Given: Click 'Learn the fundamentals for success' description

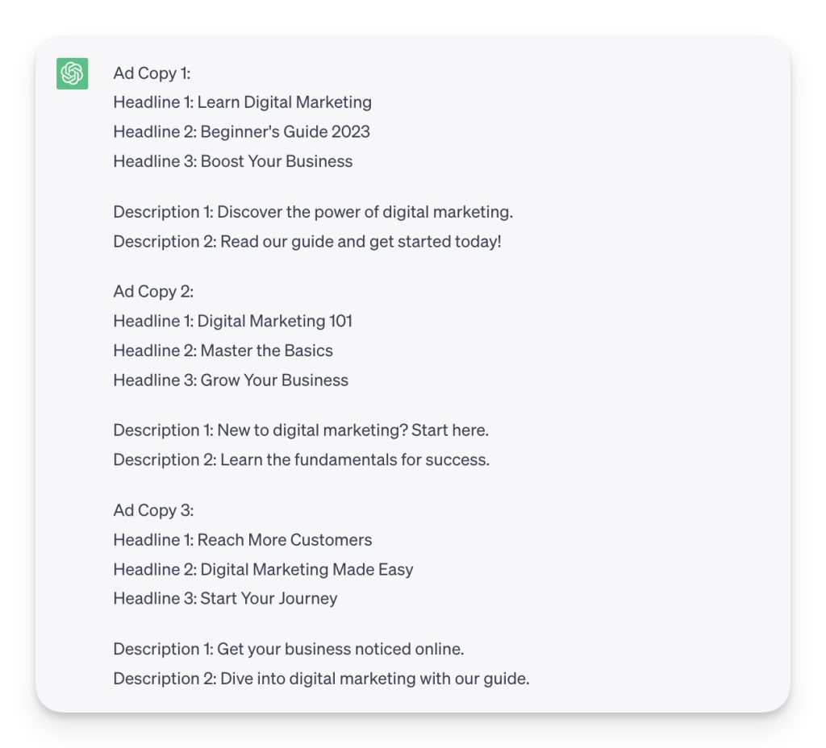Looking at the screenshot, I should 301,459.
